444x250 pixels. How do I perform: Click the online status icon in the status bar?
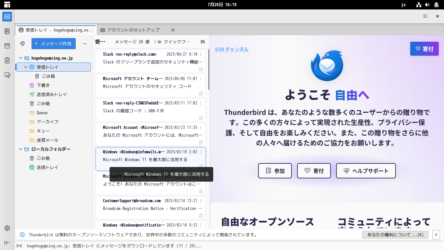click(19, 246)
